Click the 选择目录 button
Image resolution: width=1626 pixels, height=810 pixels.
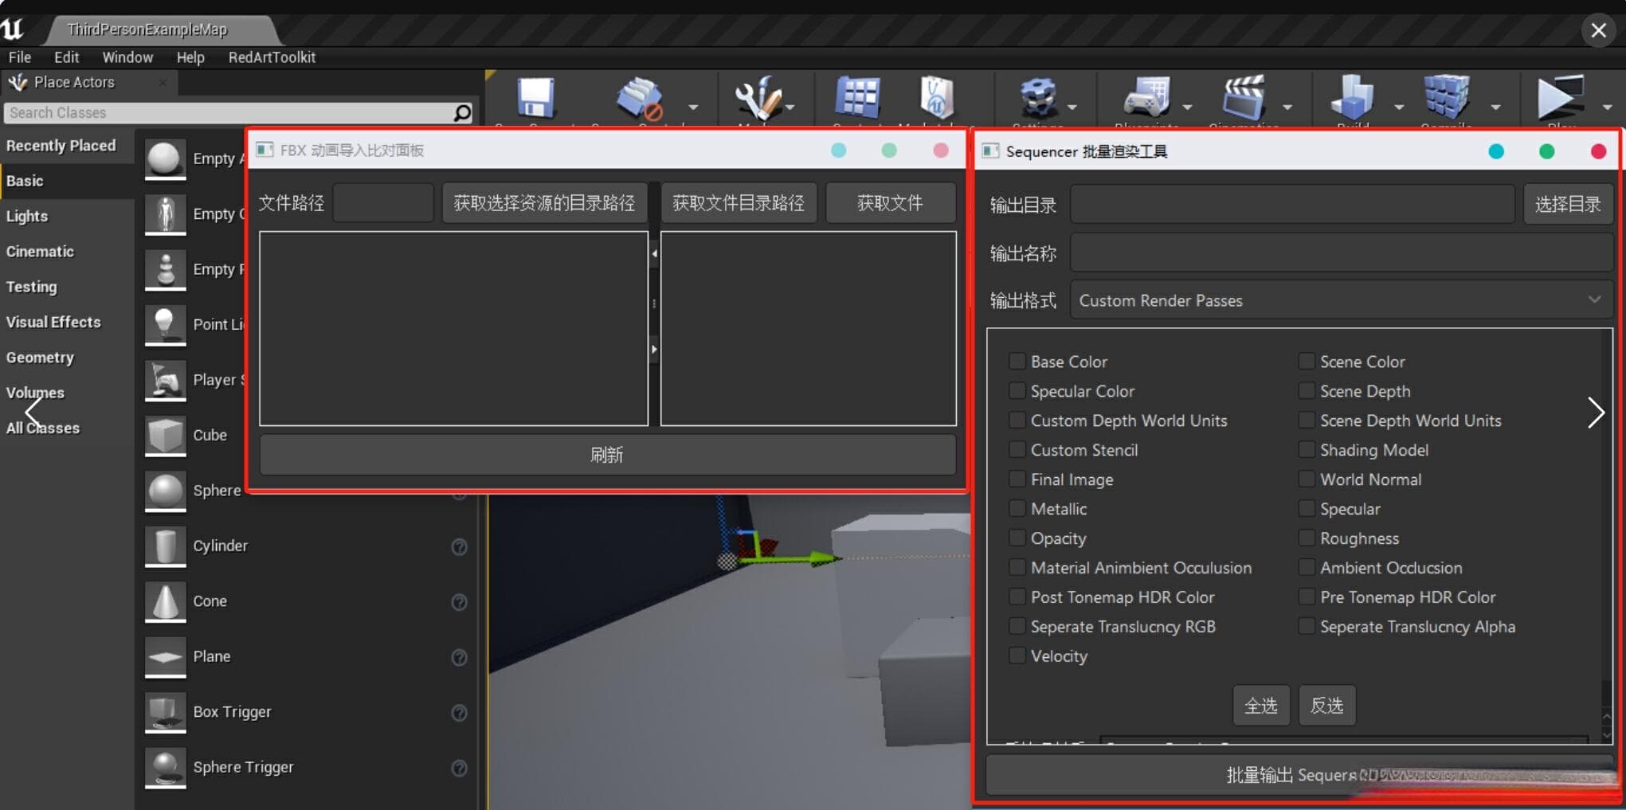1568,205
